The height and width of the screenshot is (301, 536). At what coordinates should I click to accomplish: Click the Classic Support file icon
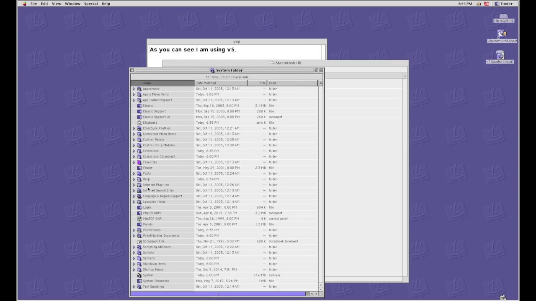pos(139,111)
